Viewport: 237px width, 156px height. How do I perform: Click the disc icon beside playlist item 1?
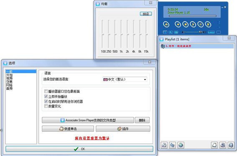(x=163, y=46)
